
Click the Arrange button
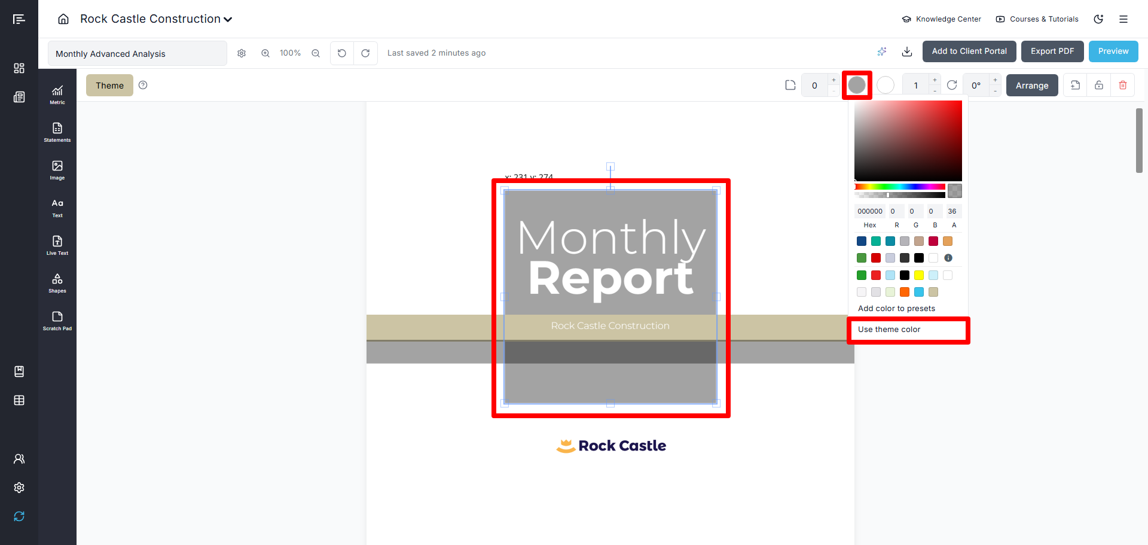pyautogui.click(x=1032, y=86)
